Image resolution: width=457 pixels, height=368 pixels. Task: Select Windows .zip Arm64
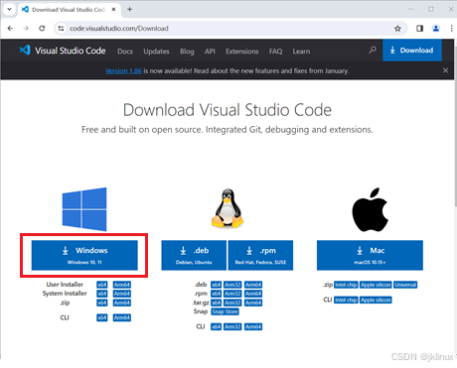[122, 303]
